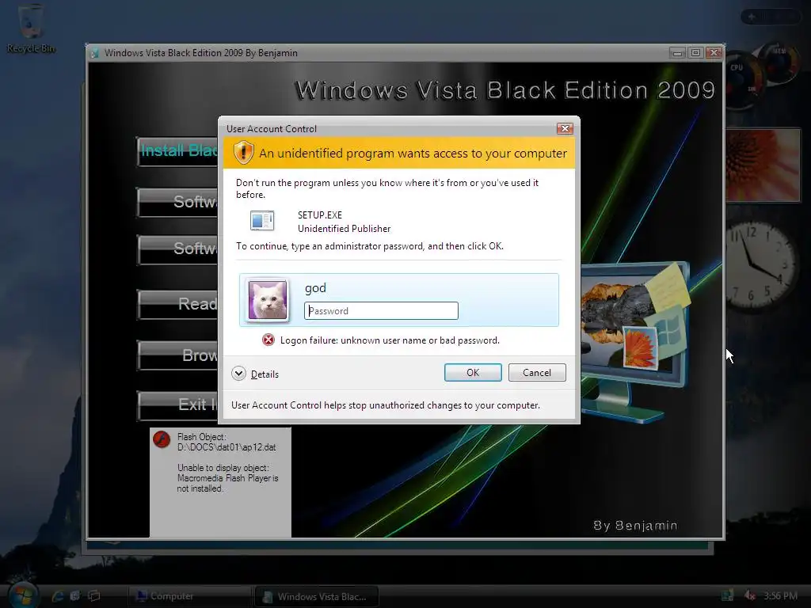
Task: Focus the administrator Password field
Action: [x=381, y=310]
